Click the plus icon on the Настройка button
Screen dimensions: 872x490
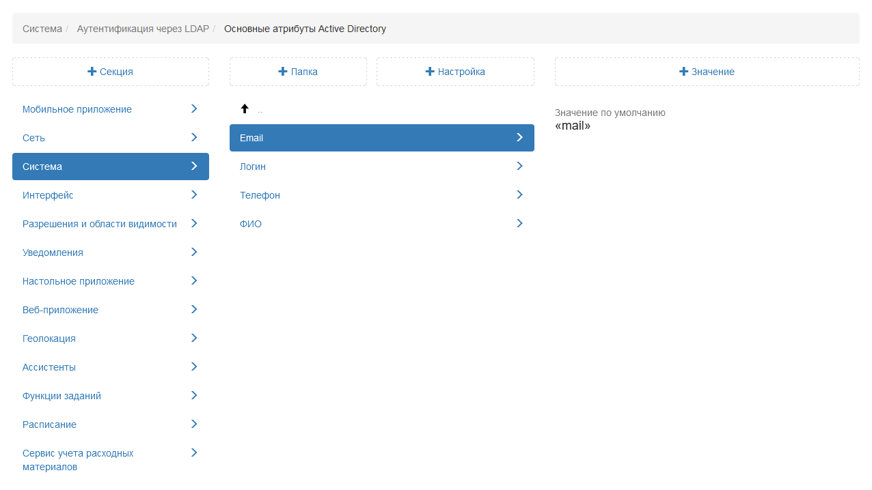[x=430, y=72]
